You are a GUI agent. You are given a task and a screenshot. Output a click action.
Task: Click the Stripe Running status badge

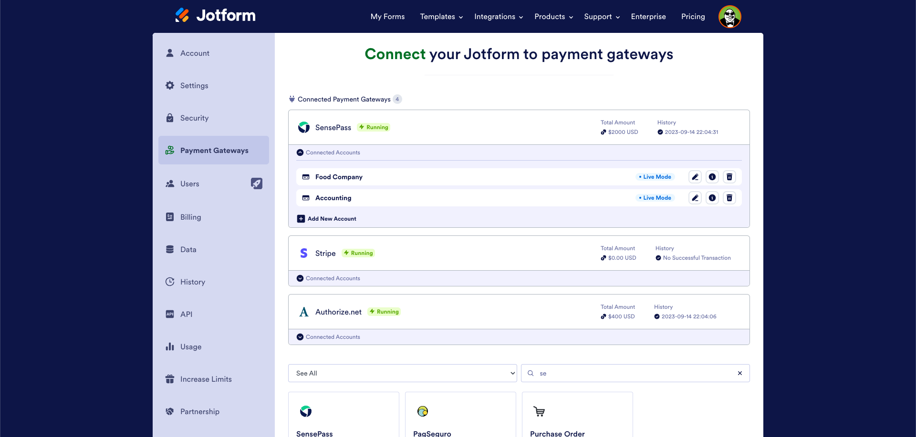358,253
